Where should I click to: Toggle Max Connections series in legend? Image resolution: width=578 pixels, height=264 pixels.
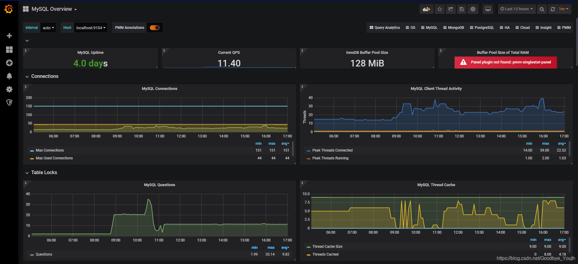pyautogui.click(x=50, y=150)
